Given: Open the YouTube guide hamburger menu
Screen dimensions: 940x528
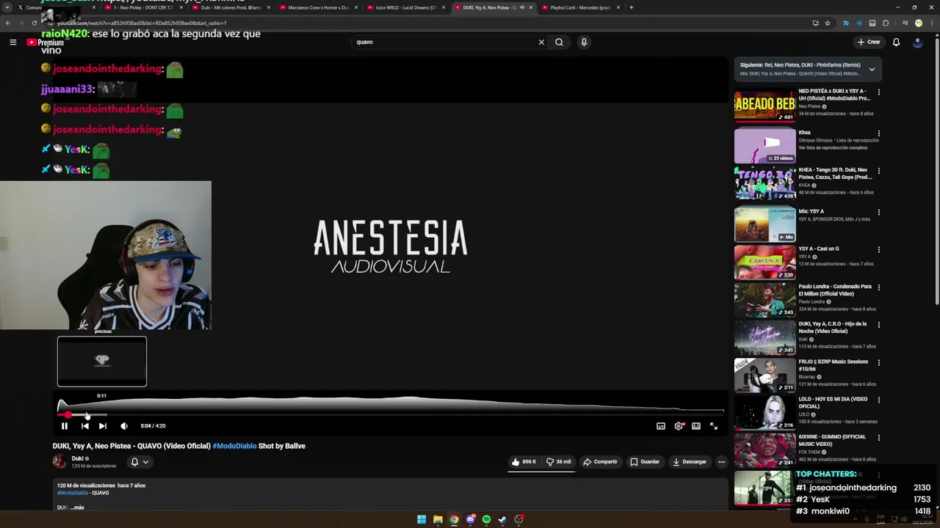Looking at the screenshot, I should 12,43.
